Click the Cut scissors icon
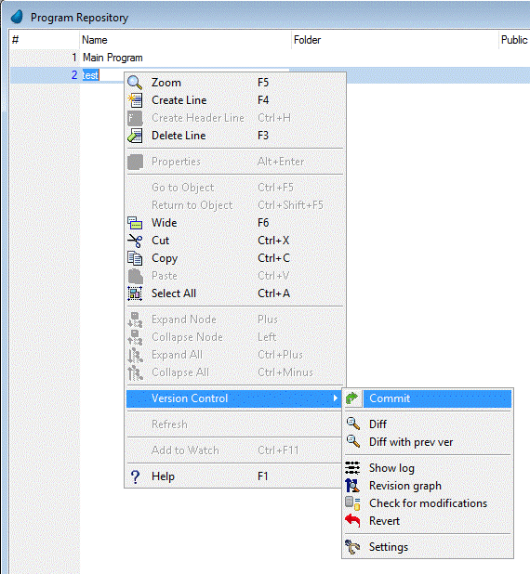The width and height of the screenshot is (530, 574). [x=135, y=241]
